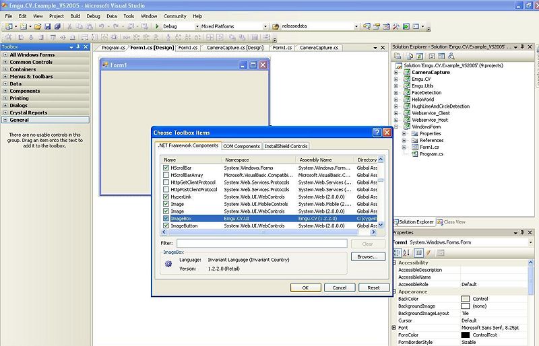
Task: Open the Form1 object selector dropdown in Properties
Action: [531, 242]
